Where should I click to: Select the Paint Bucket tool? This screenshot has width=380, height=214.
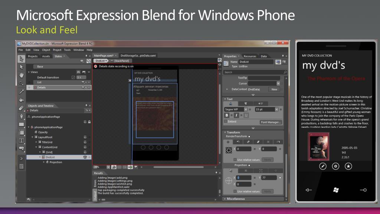pos(21,100)
